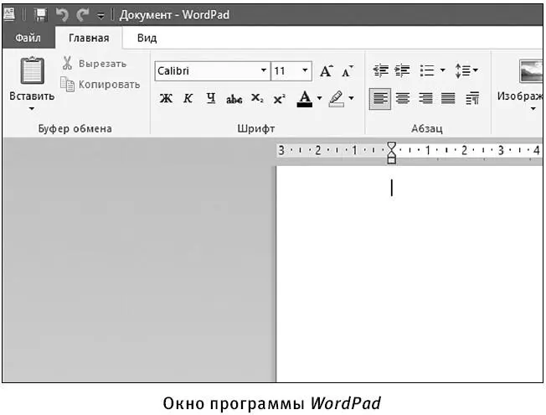Decrease the paragraph indent
Screen dimensions: 546x415
[x=380, y=70]
